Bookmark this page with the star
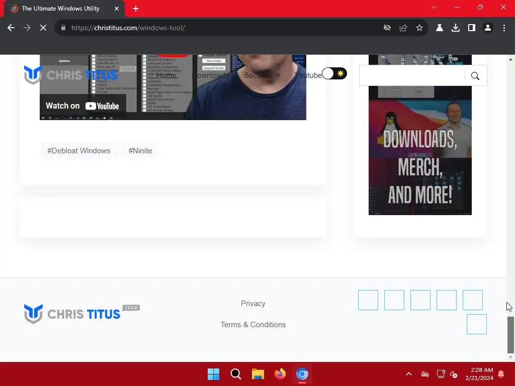Viewport: 515px width, 386px height. pos(419,28)
